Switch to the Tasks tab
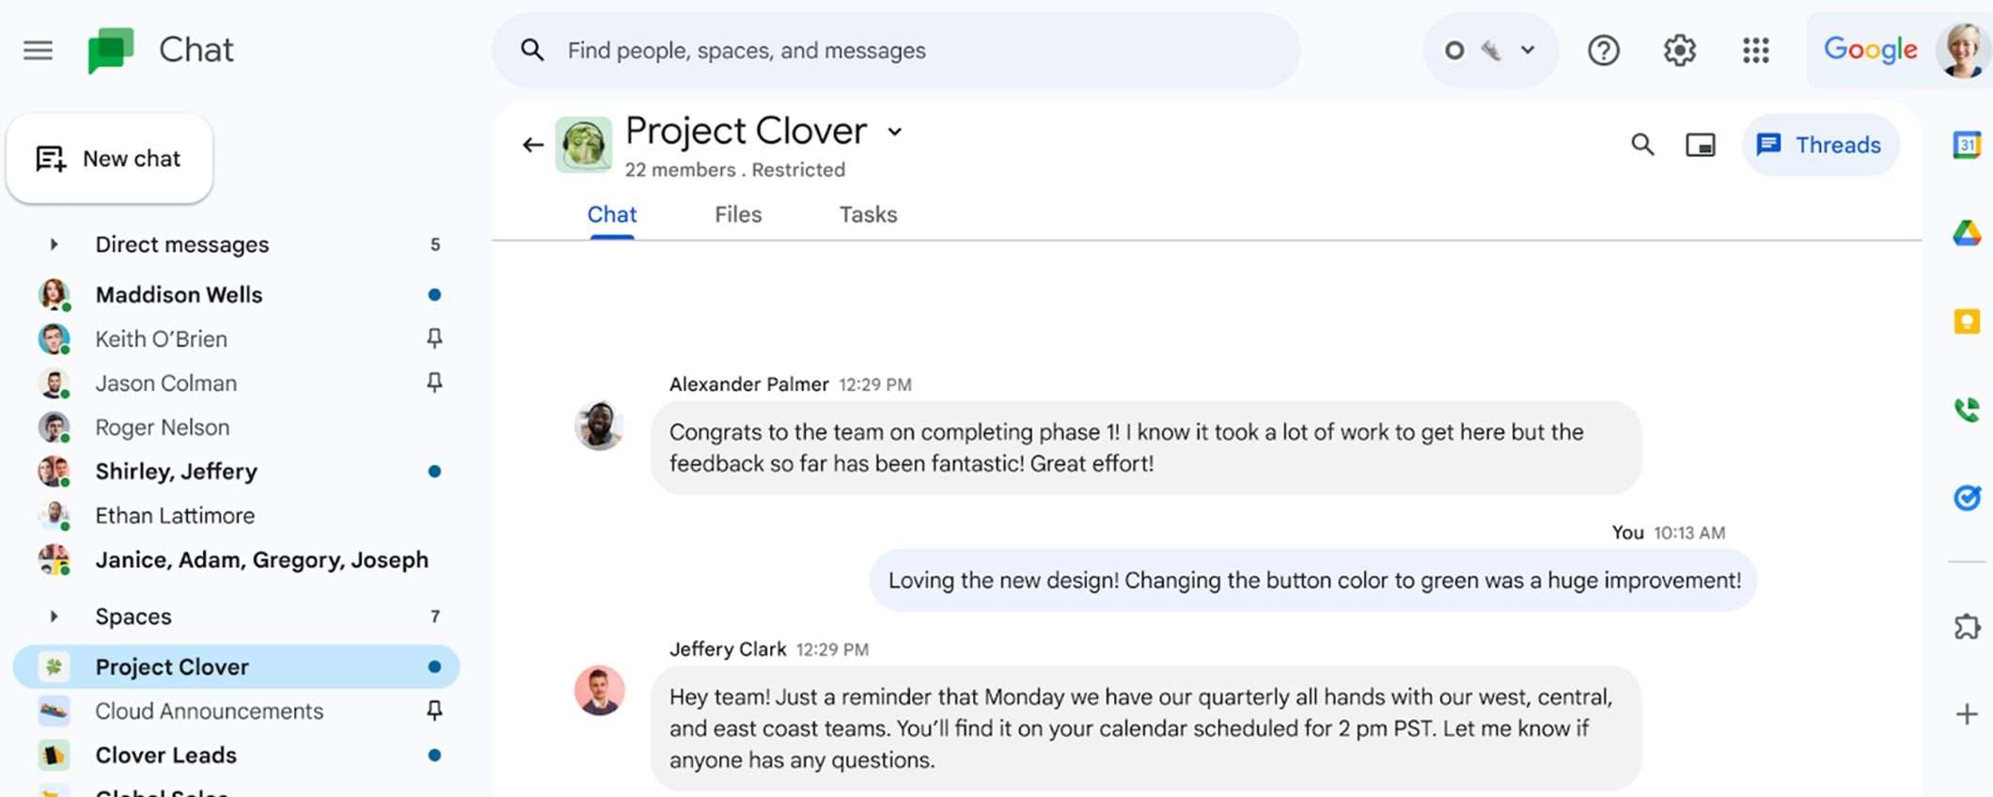 pos(868,214)
